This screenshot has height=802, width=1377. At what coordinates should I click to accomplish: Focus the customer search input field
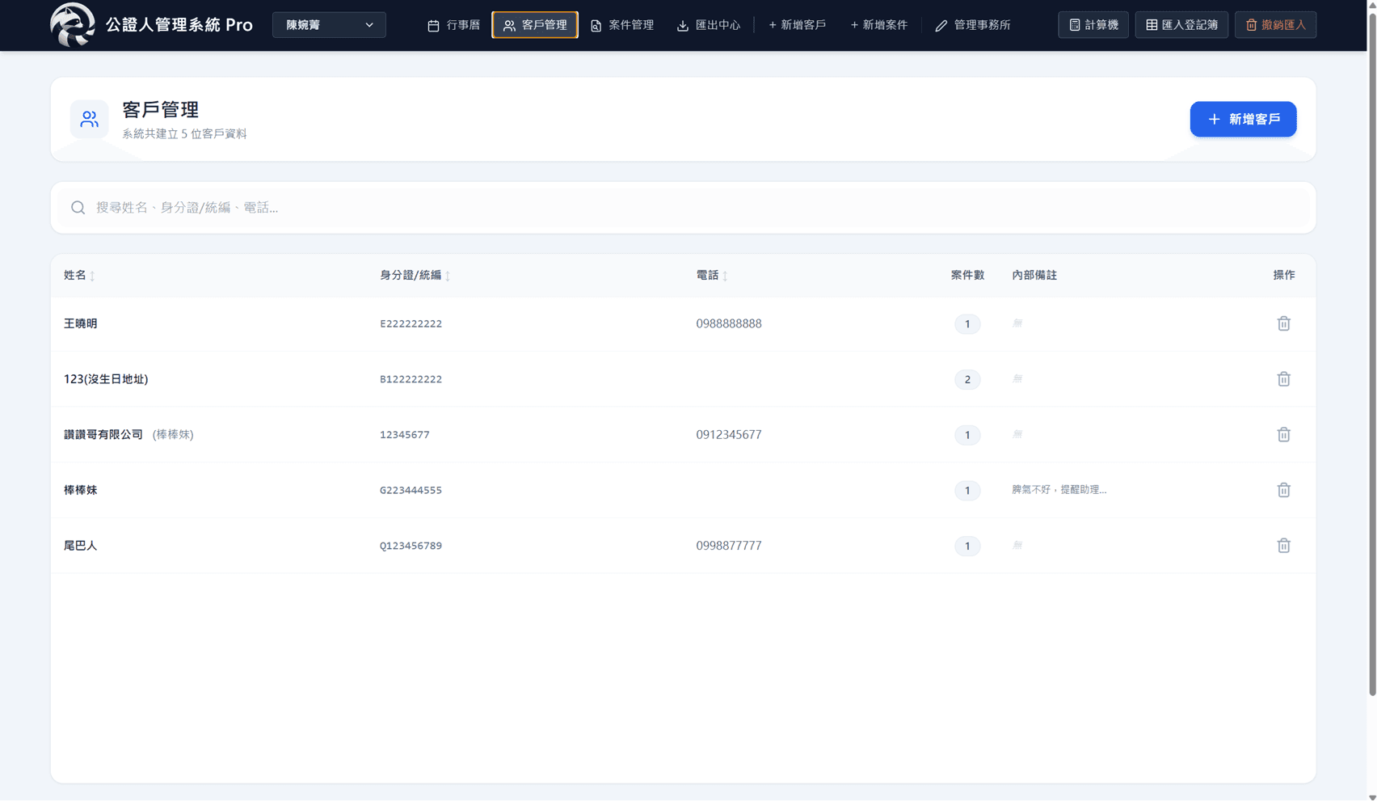(x=683, y=208)
